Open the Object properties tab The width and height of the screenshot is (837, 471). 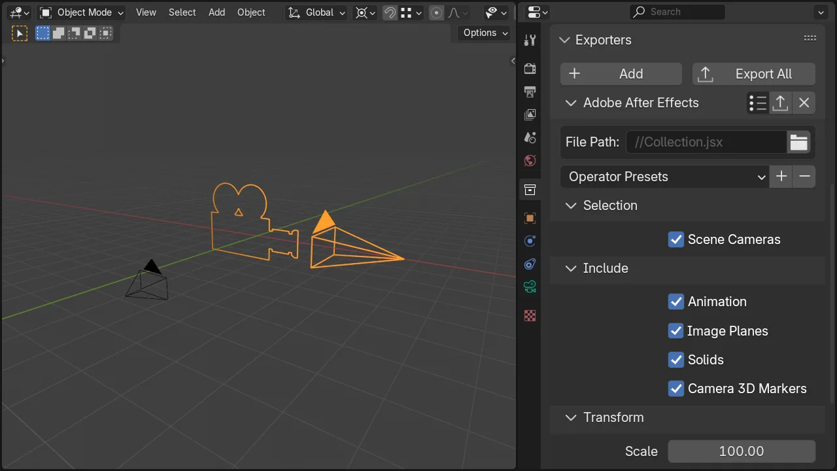point(530,218)
